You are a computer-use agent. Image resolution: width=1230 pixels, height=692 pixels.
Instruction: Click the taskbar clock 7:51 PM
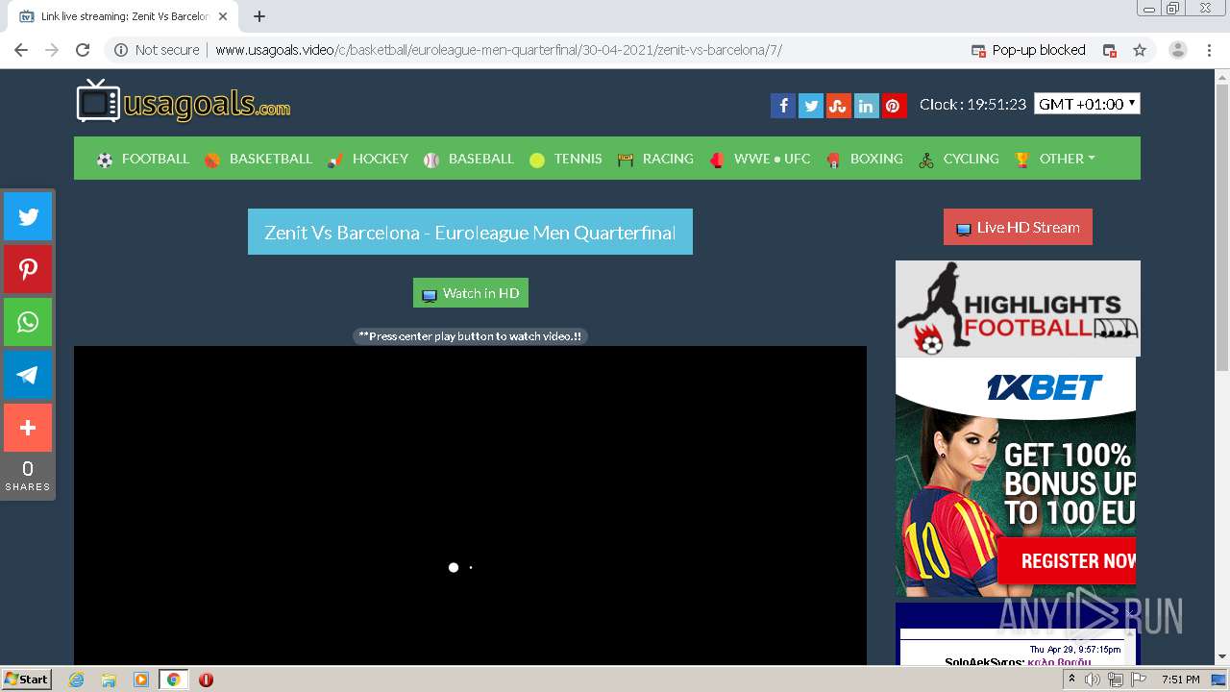coord(1181,680)
